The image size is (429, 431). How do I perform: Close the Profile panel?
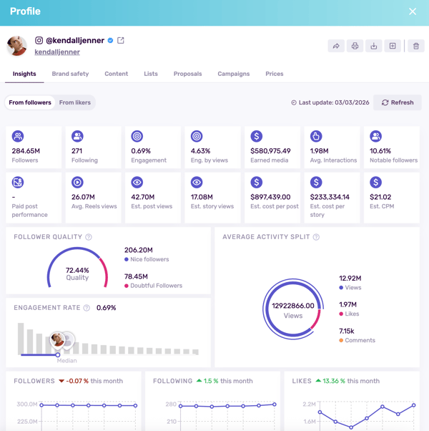coord(413,11)
